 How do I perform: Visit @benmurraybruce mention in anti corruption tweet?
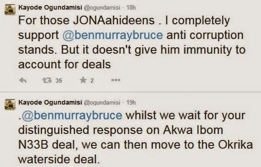(x=113, y=35)
